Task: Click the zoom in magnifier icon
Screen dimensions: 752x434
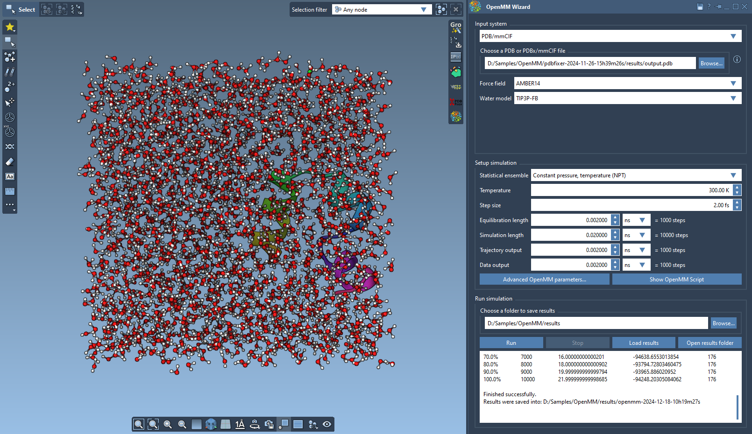Action: point(168,424)
